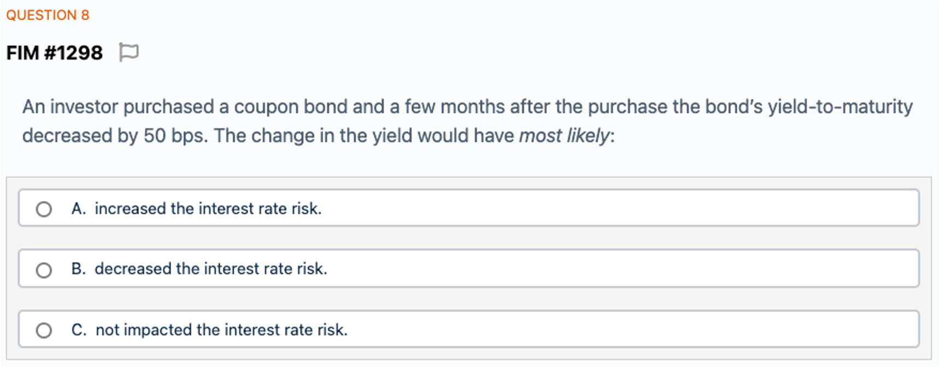Viewport: 940px width, 367px height.
Task: Click the FIM #1298 heading
Action: click(54, 53)
